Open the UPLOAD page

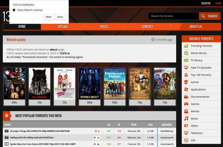[x=63, y=27]
